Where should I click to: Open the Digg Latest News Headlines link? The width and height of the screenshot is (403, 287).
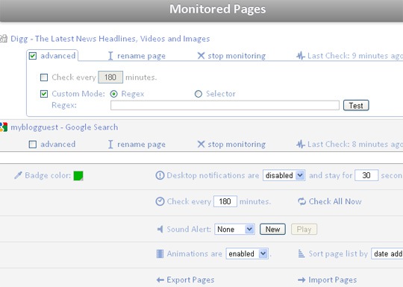[110, 39]
